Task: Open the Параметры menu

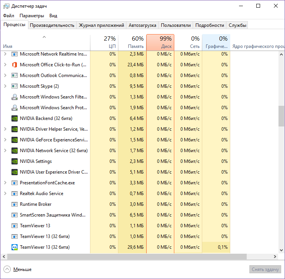Action: (x=32, y=16)
